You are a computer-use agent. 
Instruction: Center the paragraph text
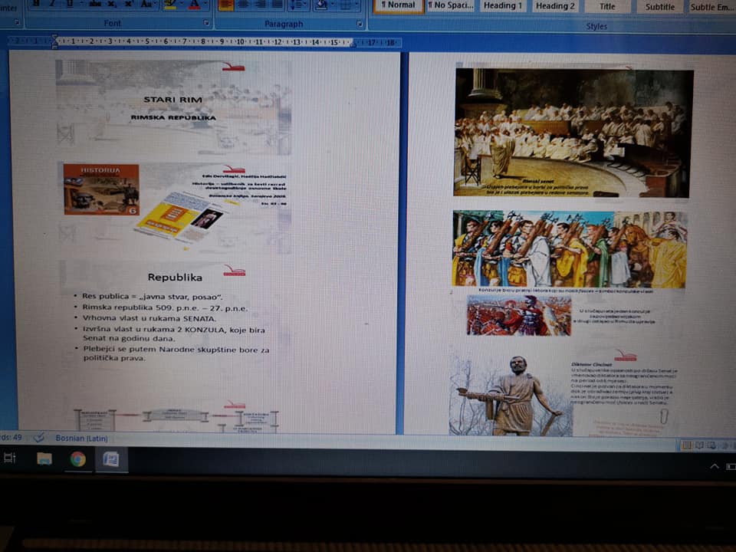coord(243,5)
